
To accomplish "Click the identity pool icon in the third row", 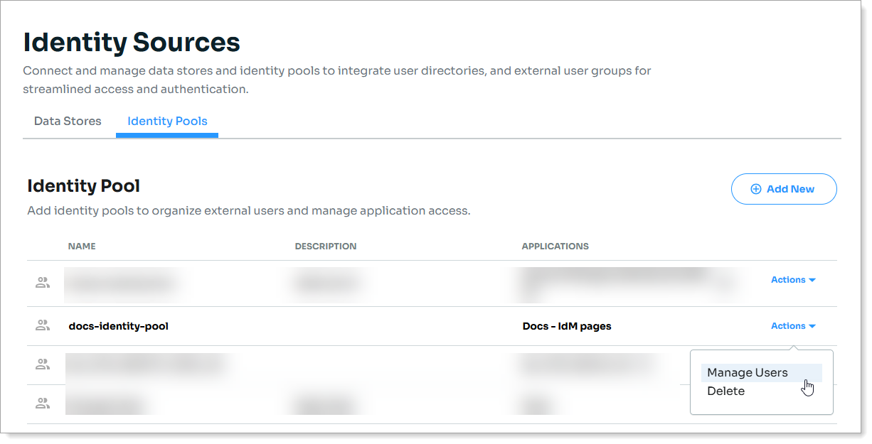I will click(43, 364).
